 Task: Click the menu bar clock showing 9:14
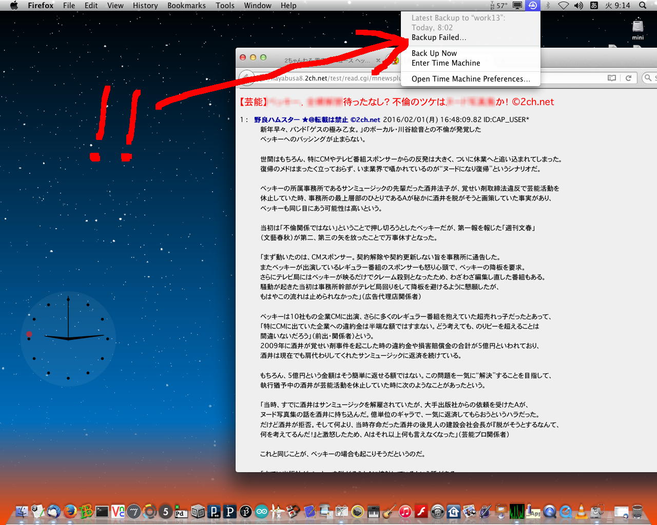click(x=617, y=5)
